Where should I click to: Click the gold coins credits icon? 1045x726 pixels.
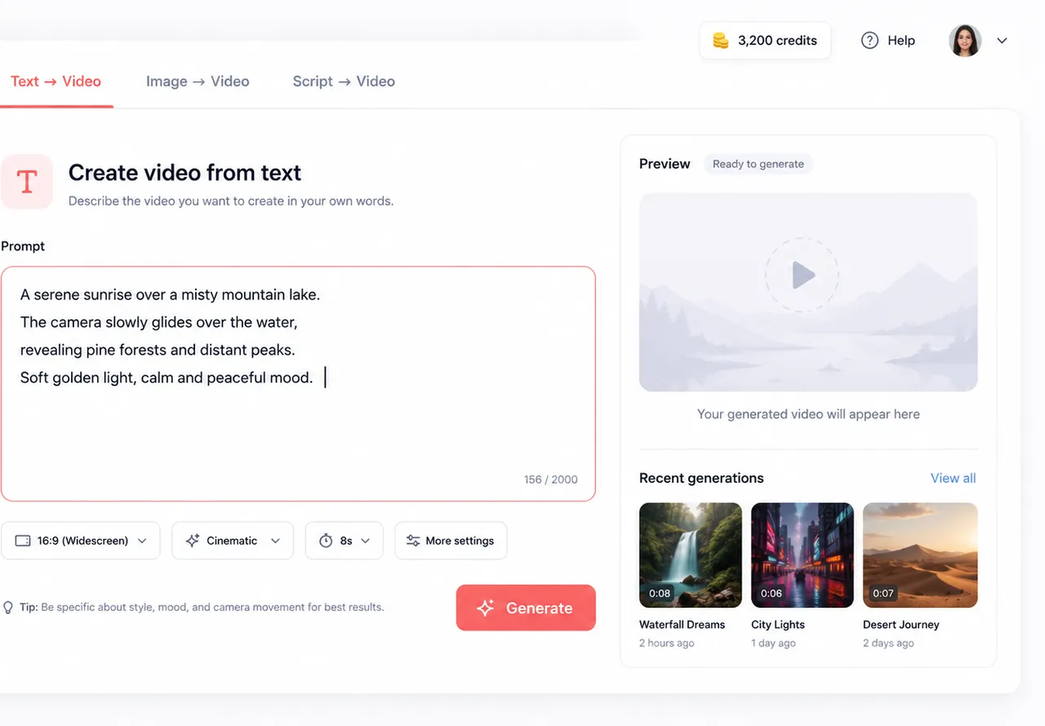click(x=721, y=41)
